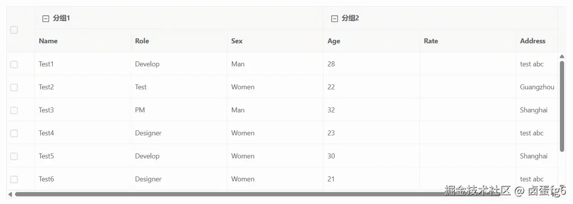Click the Address column header

click(x=533, y=41)
